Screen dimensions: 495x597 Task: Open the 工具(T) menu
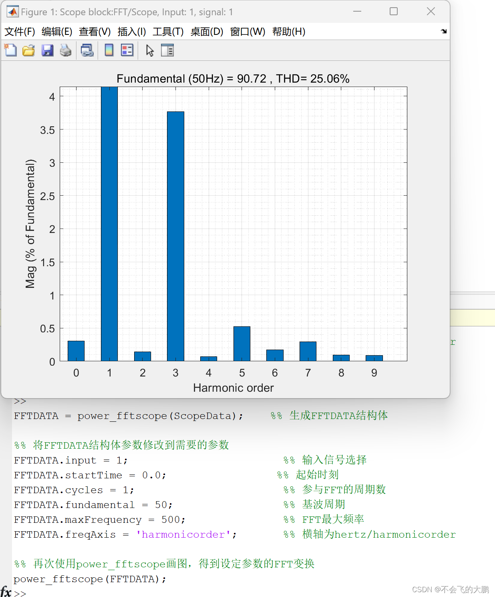pyautogui.click(x=168, y=31)
